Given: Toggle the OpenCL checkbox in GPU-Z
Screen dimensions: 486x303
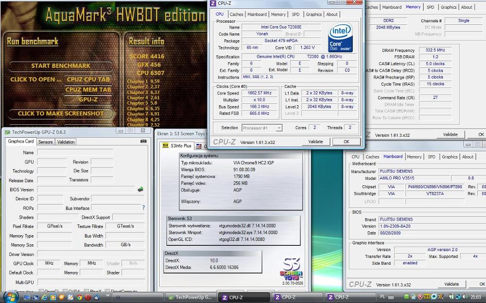Looking at the screenshot, I should pyautogui.click(x=41, y=291).
